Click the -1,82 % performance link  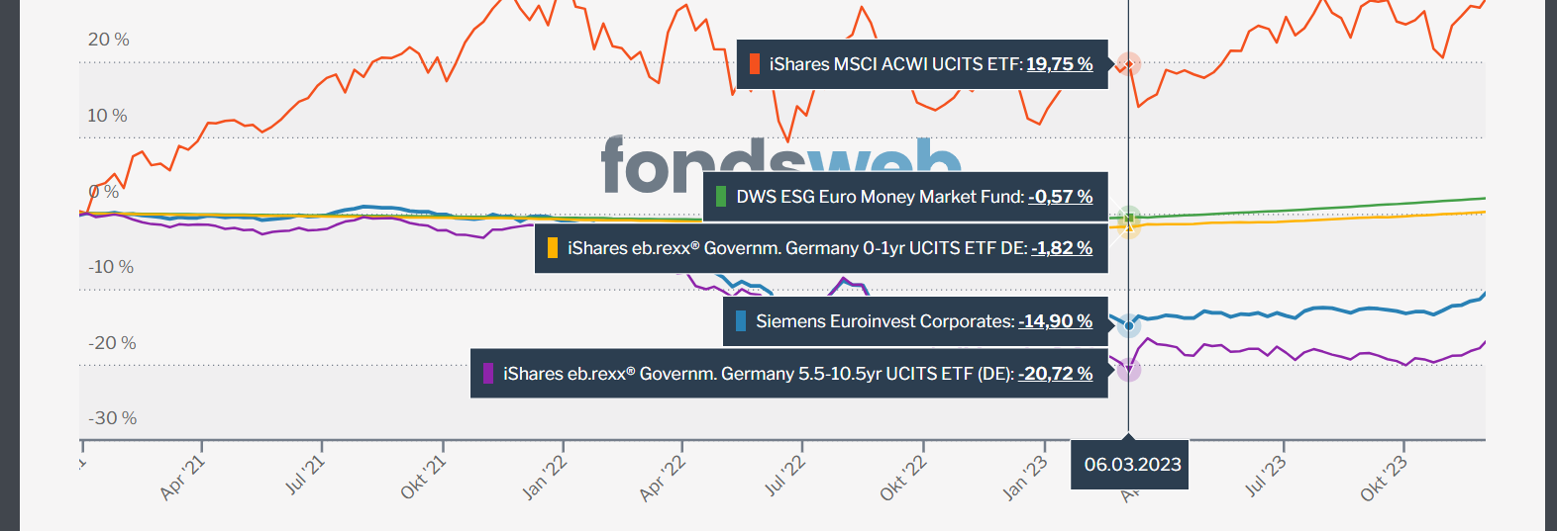tap(1061, 248)
